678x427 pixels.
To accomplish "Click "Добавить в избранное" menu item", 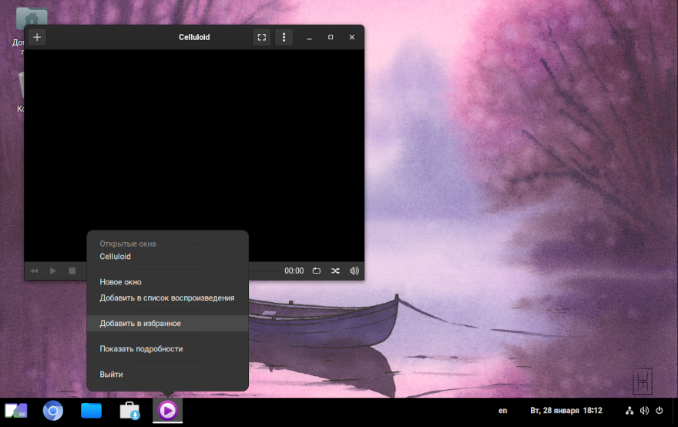I will click(x=140, y=324).
